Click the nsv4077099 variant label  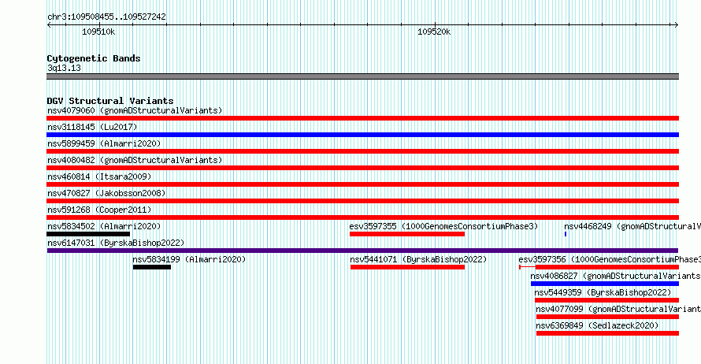coord(618,309)
